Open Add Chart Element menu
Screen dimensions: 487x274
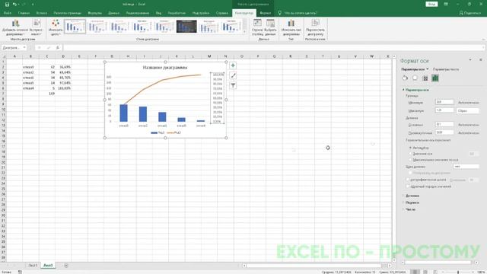(15, 27)
